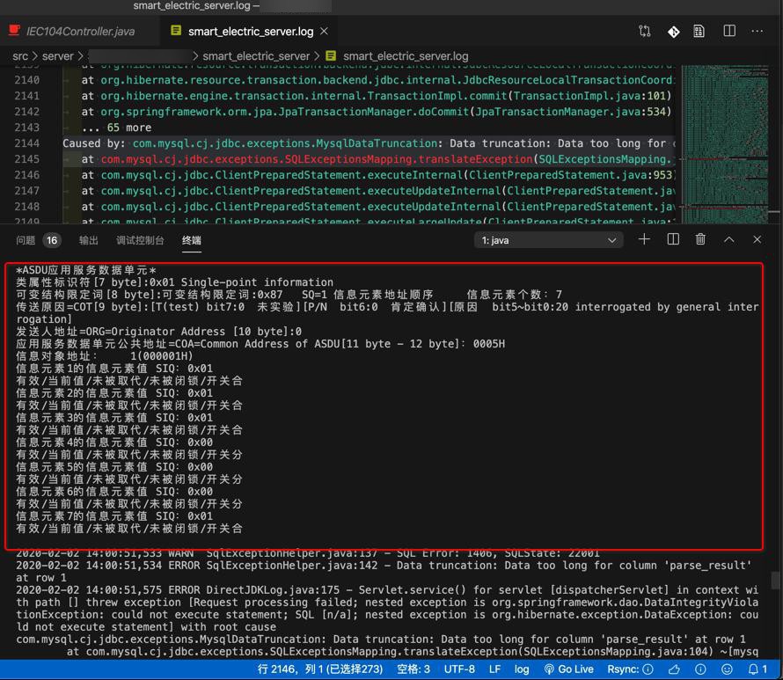Click the Rsync status bar button

pyautogui.click(x=626, y=669)
